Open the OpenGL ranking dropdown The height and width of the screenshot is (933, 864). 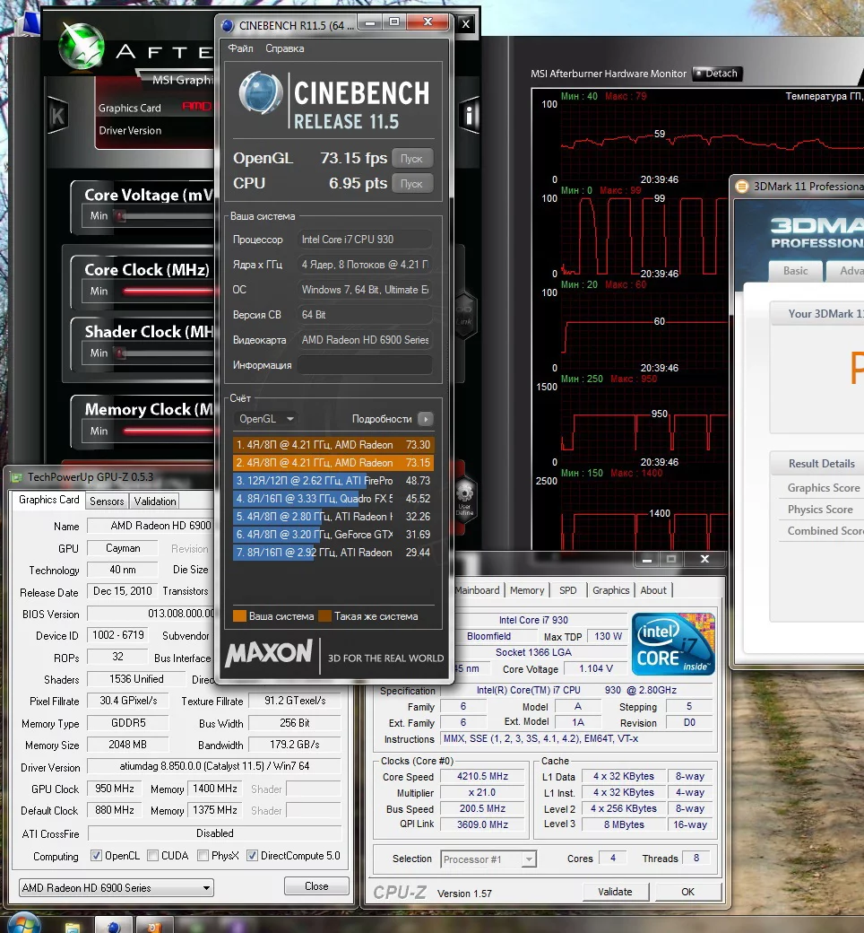(x=266, y=419)
